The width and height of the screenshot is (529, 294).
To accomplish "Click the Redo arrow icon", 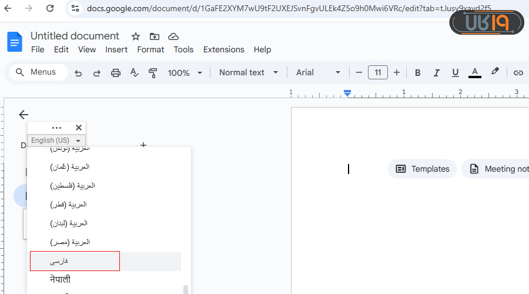I will point(97,73).
